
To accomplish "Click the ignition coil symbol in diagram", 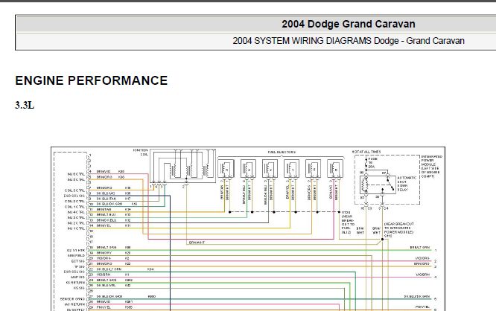I will click(183, 166).
